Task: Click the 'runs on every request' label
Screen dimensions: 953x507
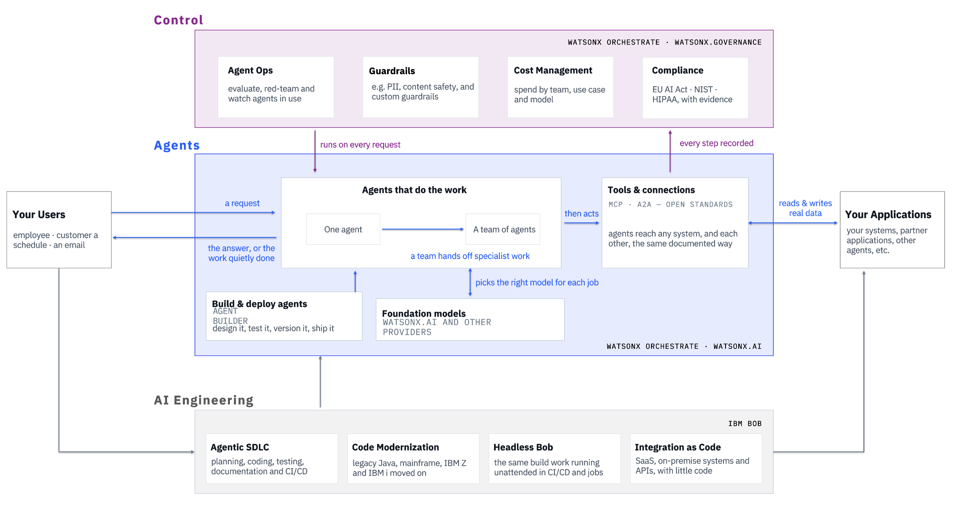Action: [x=360, y=145]
